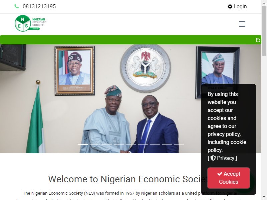Image resolution: width=267 pixels, height=200 pixels.
Task: Select the first carousel slide indicator
Action: [x=83, y=144]
